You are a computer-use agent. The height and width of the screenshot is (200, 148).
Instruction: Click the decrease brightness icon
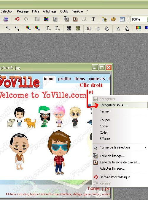[8, 28]
